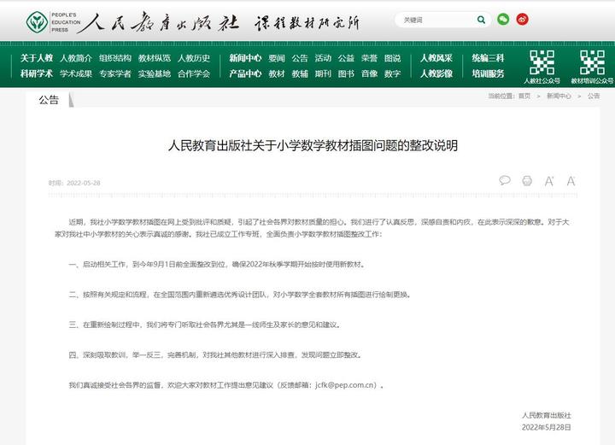This screenshot has width=615, height=445.
Task: Open the 新闻中心 menu heading
Action: pyautogui.click(x=245, y=58)
